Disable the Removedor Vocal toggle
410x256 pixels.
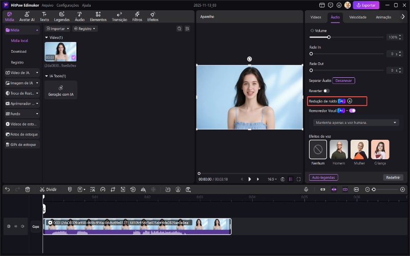tap(352, 110)
